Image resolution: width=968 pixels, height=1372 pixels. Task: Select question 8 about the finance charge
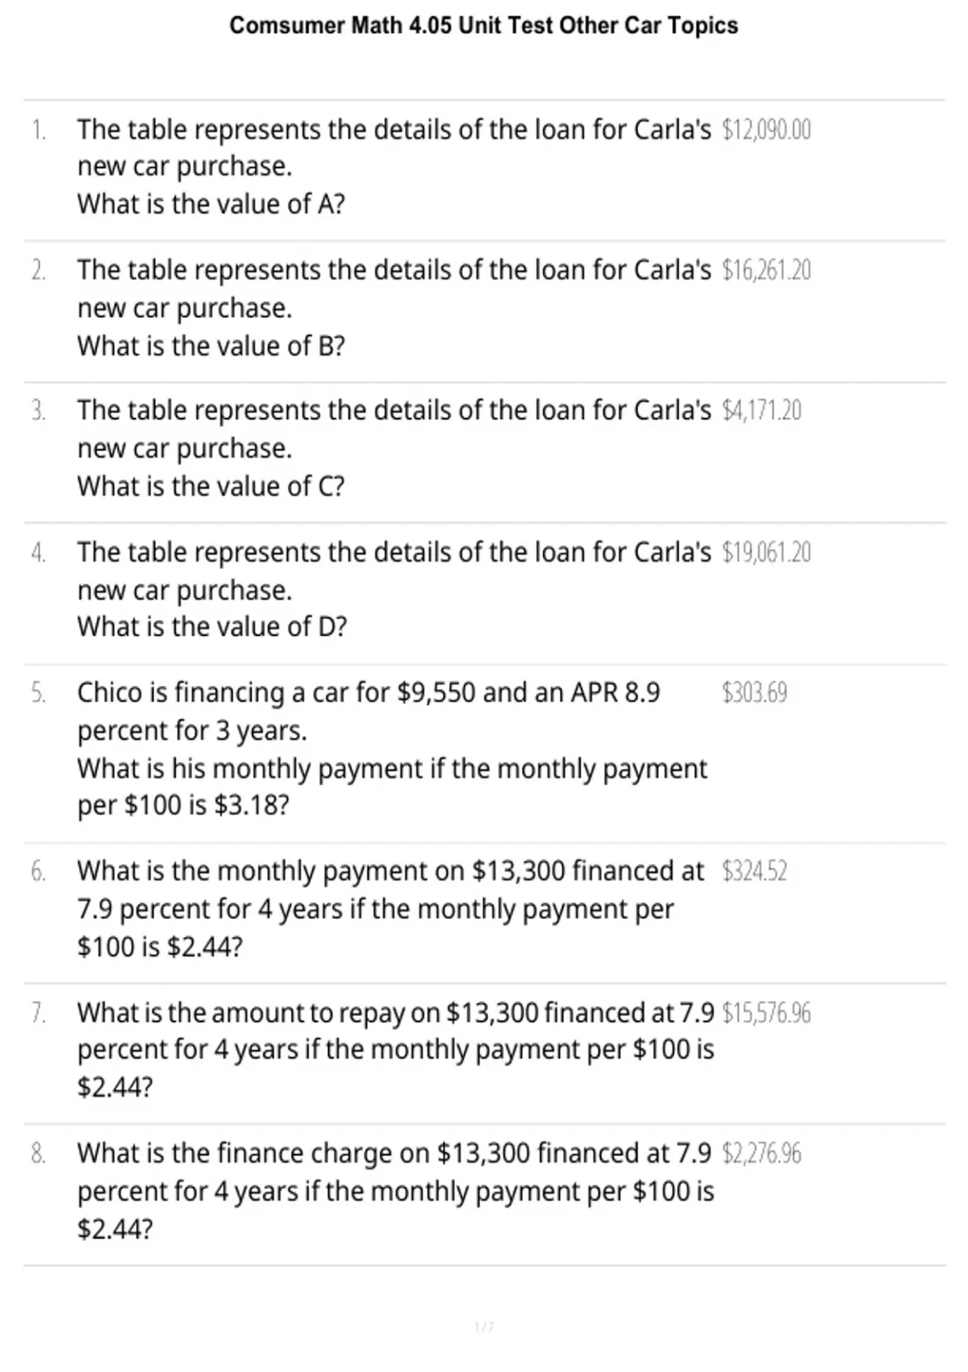(x=395, y=1191)
